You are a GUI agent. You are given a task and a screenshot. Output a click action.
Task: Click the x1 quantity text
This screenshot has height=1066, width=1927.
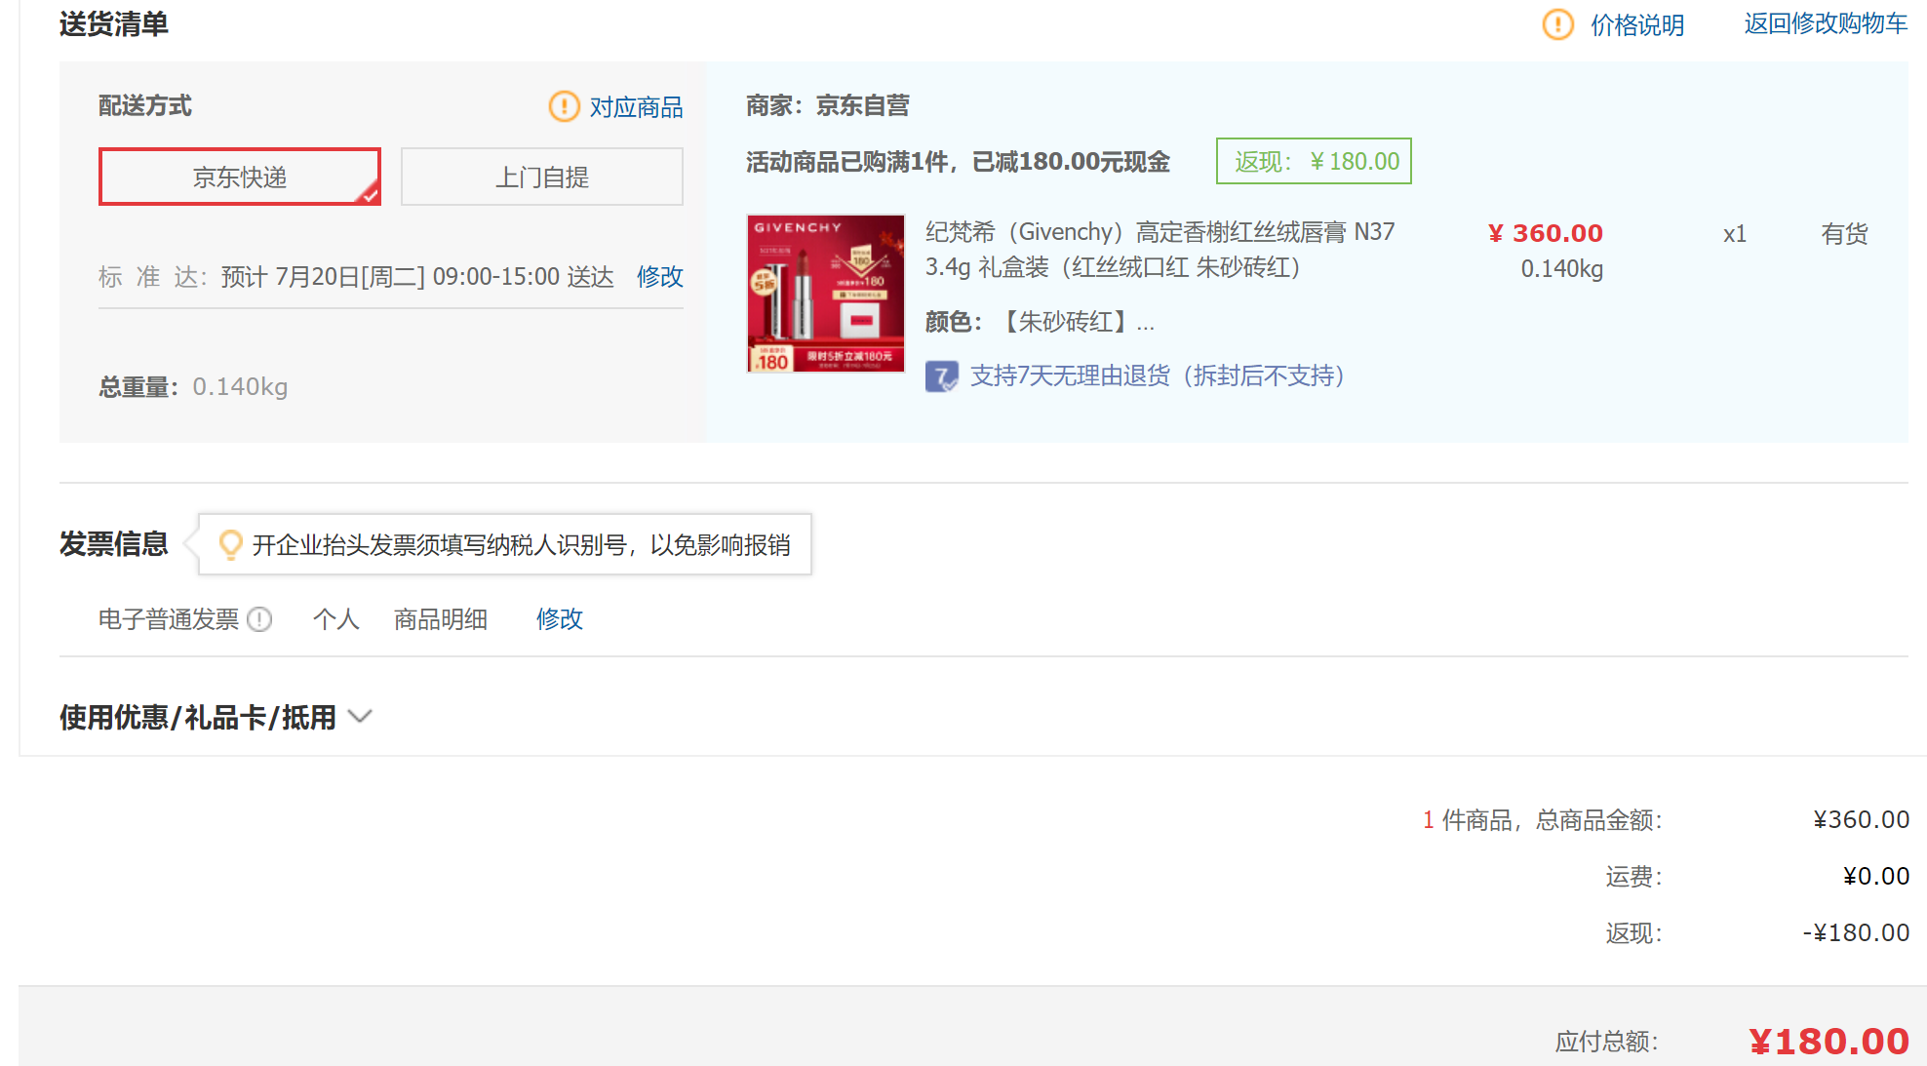(1735, 234)
